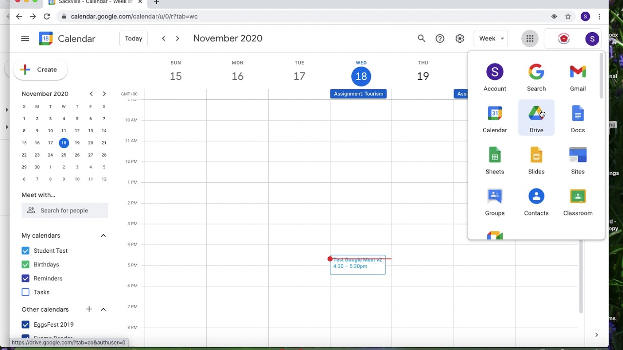Open Chrome three-dot menu
The image size is (623, 350).
(x=600, y=17)
